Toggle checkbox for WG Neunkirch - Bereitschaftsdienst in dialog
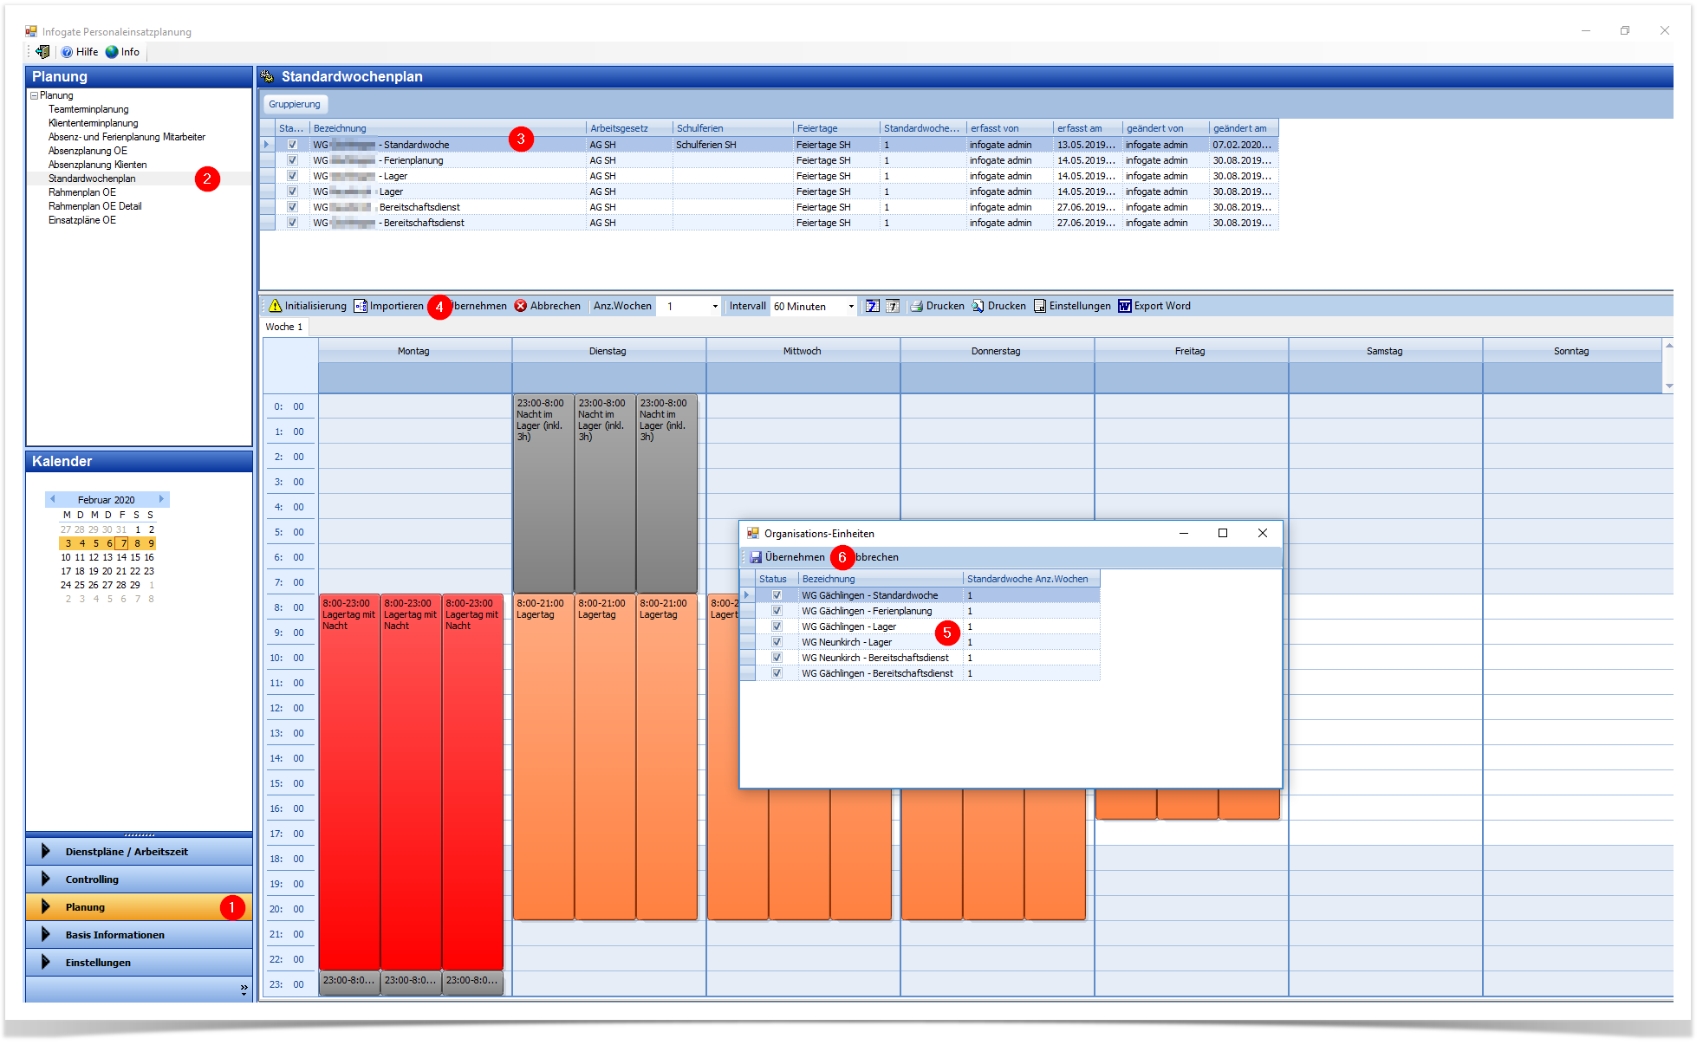The width and height of the screenshot is (1703, 1045). pyautogui.click(x=777, y=658)
